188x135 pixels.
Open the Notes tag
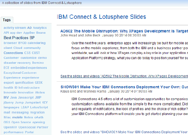tap(29, 117)
